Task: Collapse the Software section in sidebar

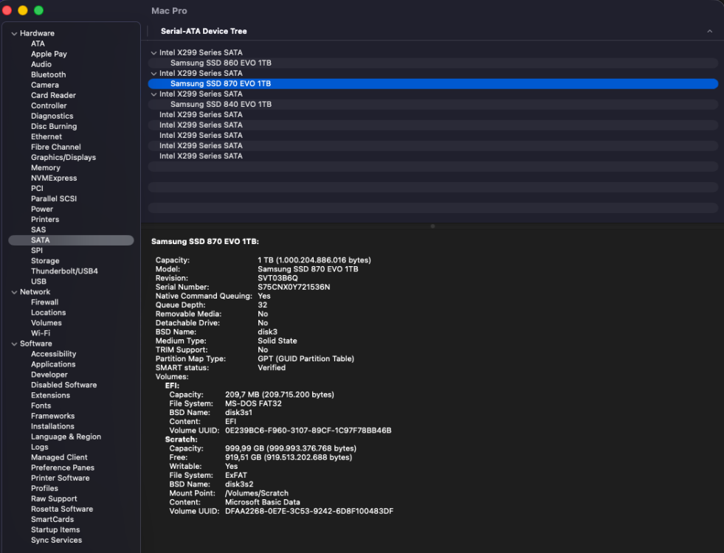Action: click(x=14, y=344)
